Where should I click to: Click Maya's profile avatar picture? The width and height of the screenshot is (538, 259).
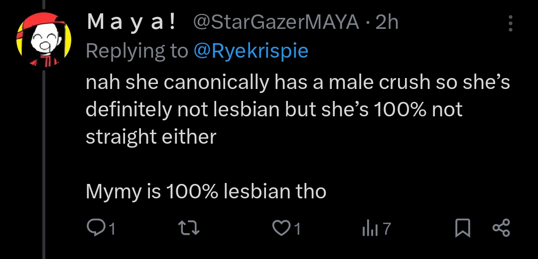click(x=44, y=39)
